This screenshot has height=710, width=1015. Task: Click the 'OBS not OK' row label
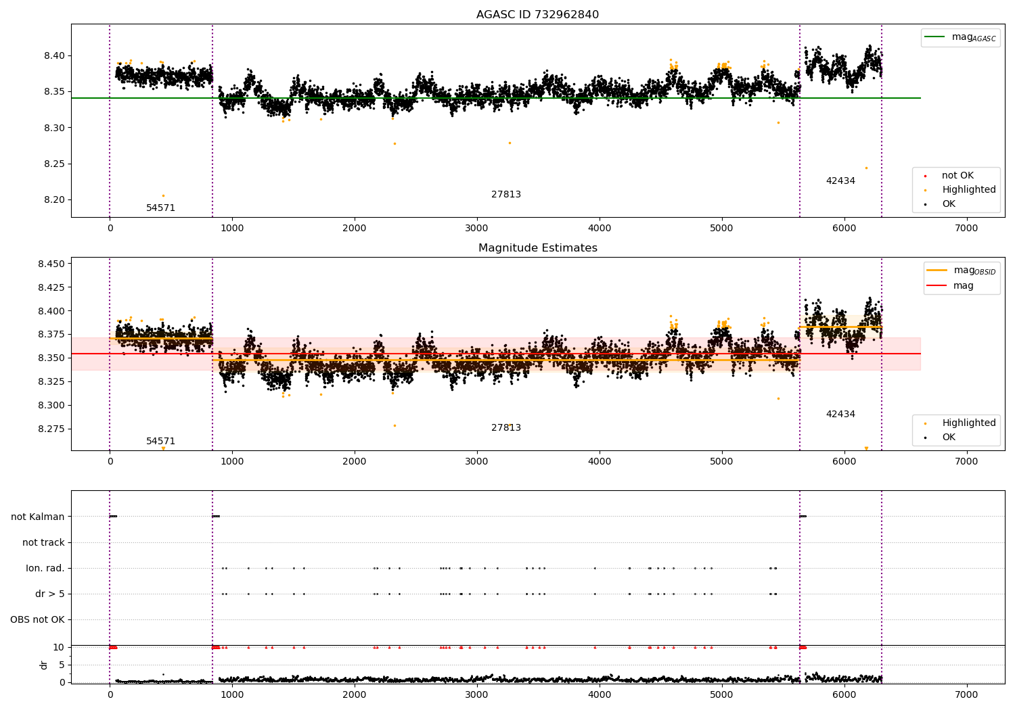pyautogui.click(x=37, y=619)
